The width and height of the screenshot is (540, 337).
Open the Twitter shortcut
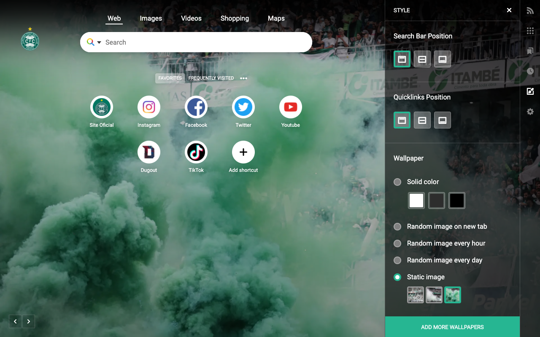tap(243, 107)
